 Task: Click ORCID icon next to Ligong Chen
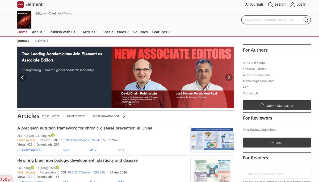click(57, 167)
